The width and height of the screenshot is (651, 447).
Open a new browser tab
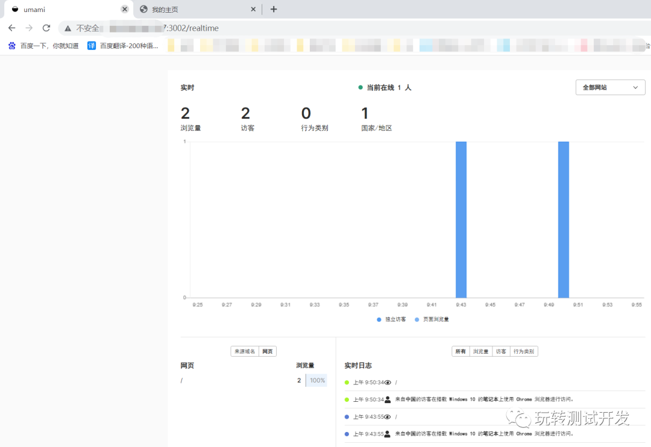tap(274, 9)
